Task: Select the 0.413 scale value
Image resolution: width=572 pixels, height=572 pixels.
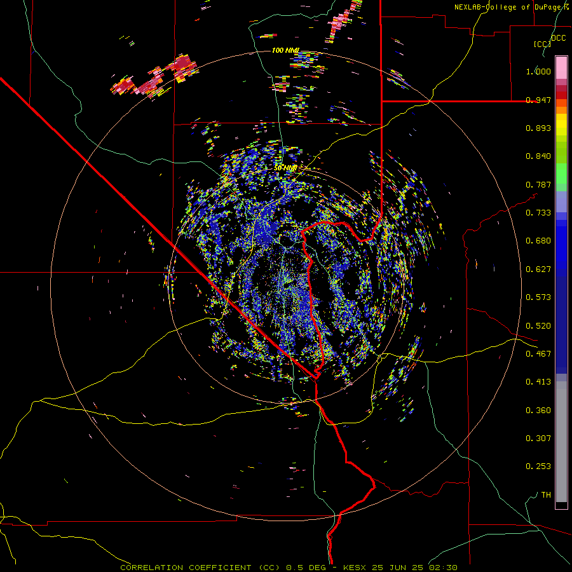Action: point(538,382)
